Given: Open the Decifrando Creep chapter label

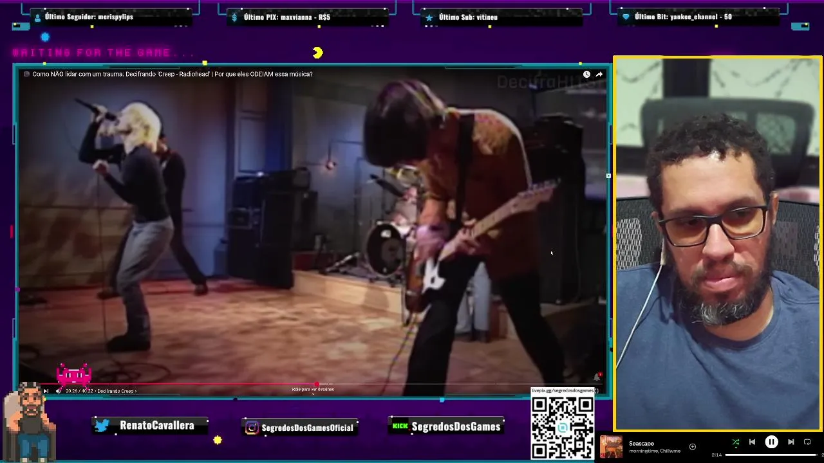Looking at the screenshot, I should coord(117,391).
